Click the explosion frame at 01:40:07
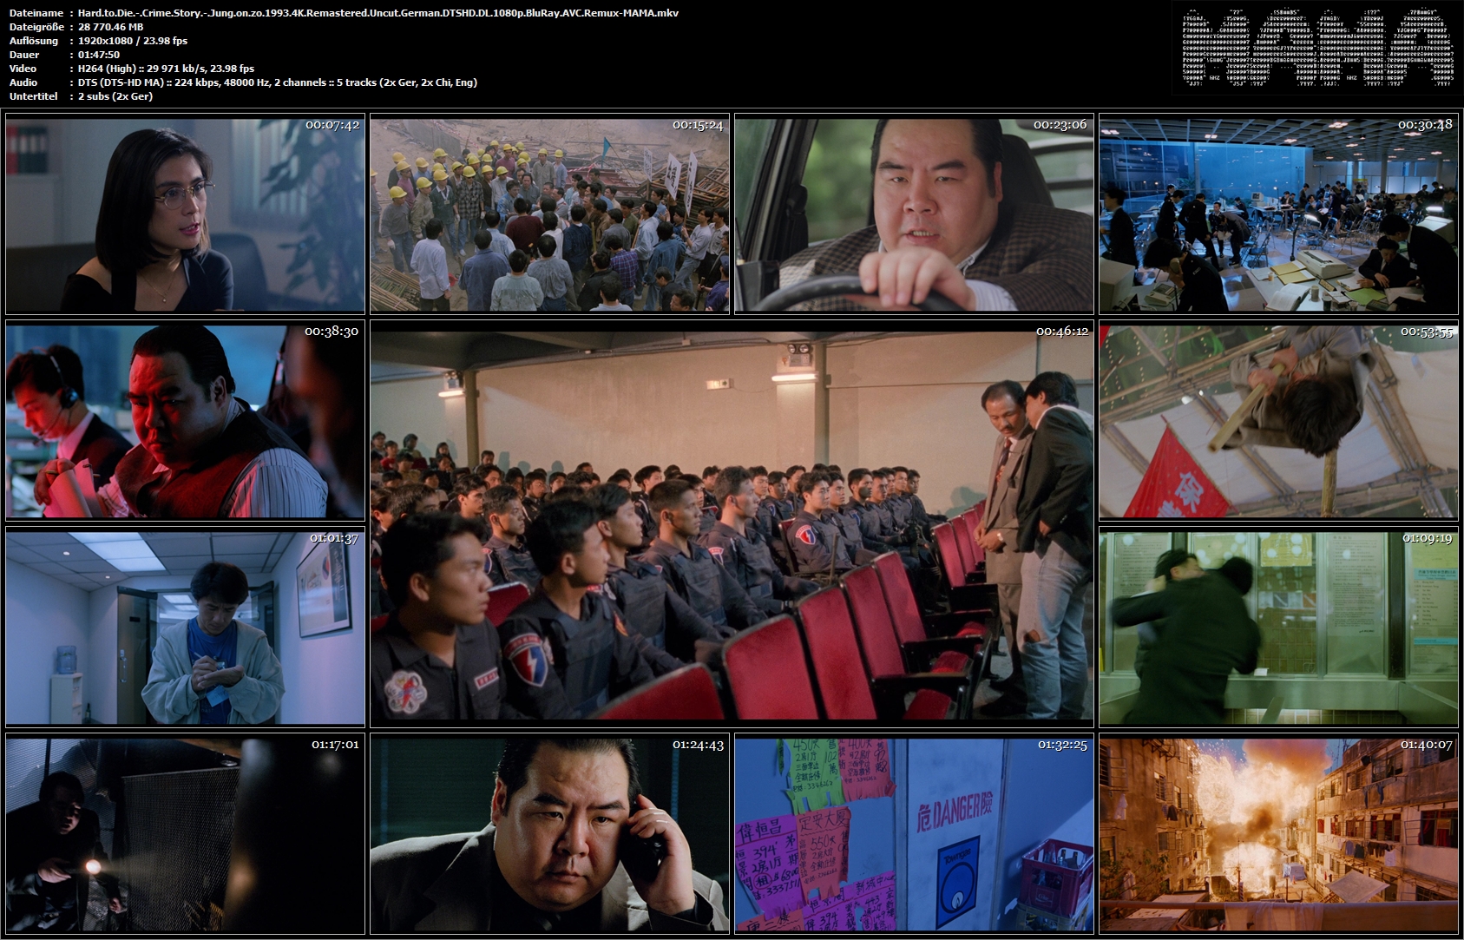 click(1278, 833)
